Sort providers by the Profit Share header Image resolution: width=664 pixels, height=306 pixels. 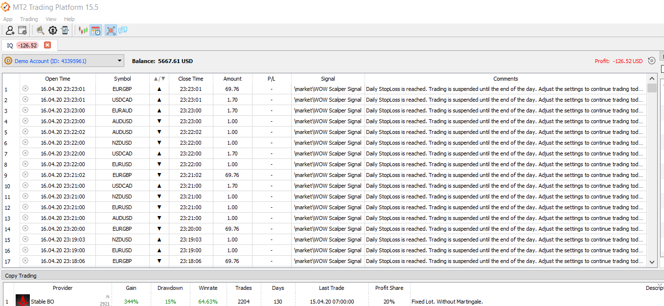[389, 288]
